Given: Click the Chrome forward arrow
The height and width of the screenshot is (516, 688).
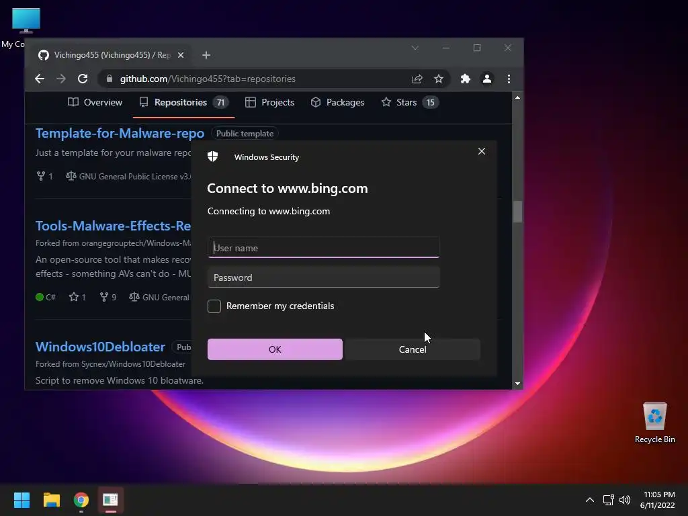Looking at the screenshot, I should [61, 79].
